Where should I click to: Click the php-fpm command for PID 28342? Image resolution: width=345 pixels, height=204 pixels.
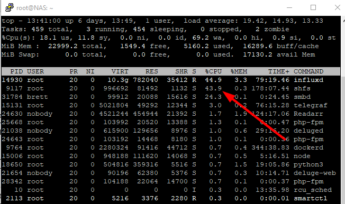[308, 181]
